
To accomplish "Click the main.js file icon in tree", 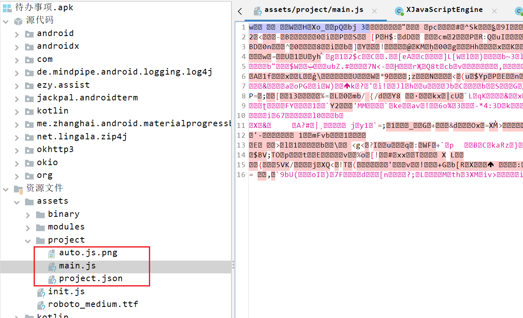I will (x=52, y=267).
